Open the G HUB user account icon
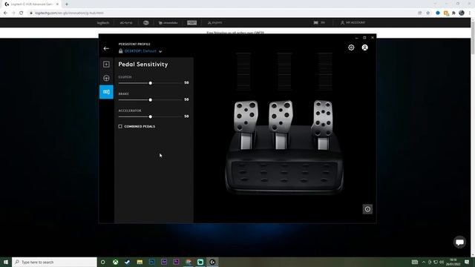 [x=364, y=47]
